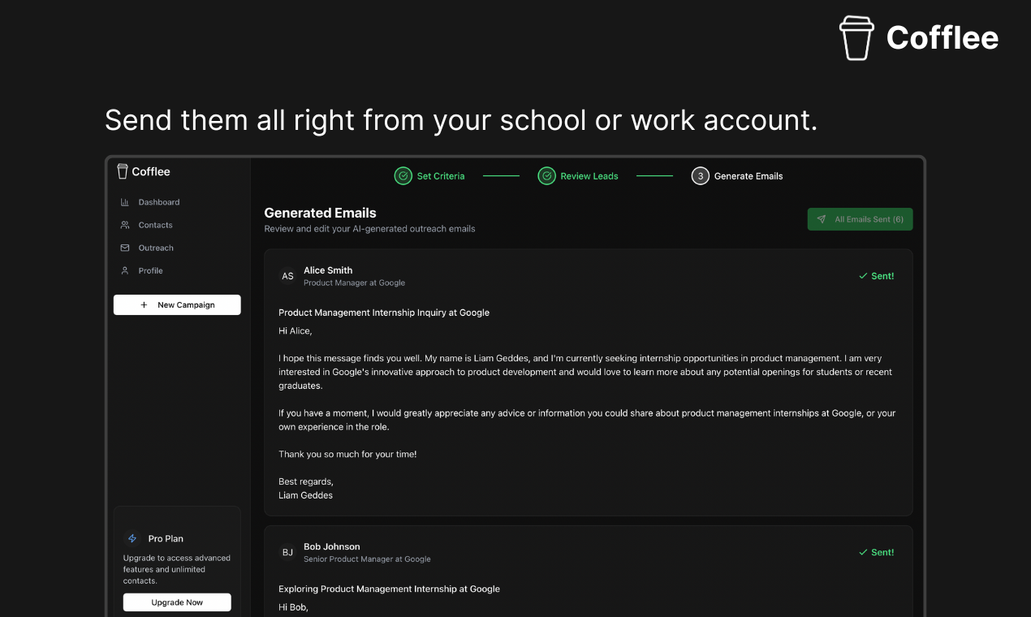
Task: Click the Generated Emails heading
Action: [x=321, y=213]
